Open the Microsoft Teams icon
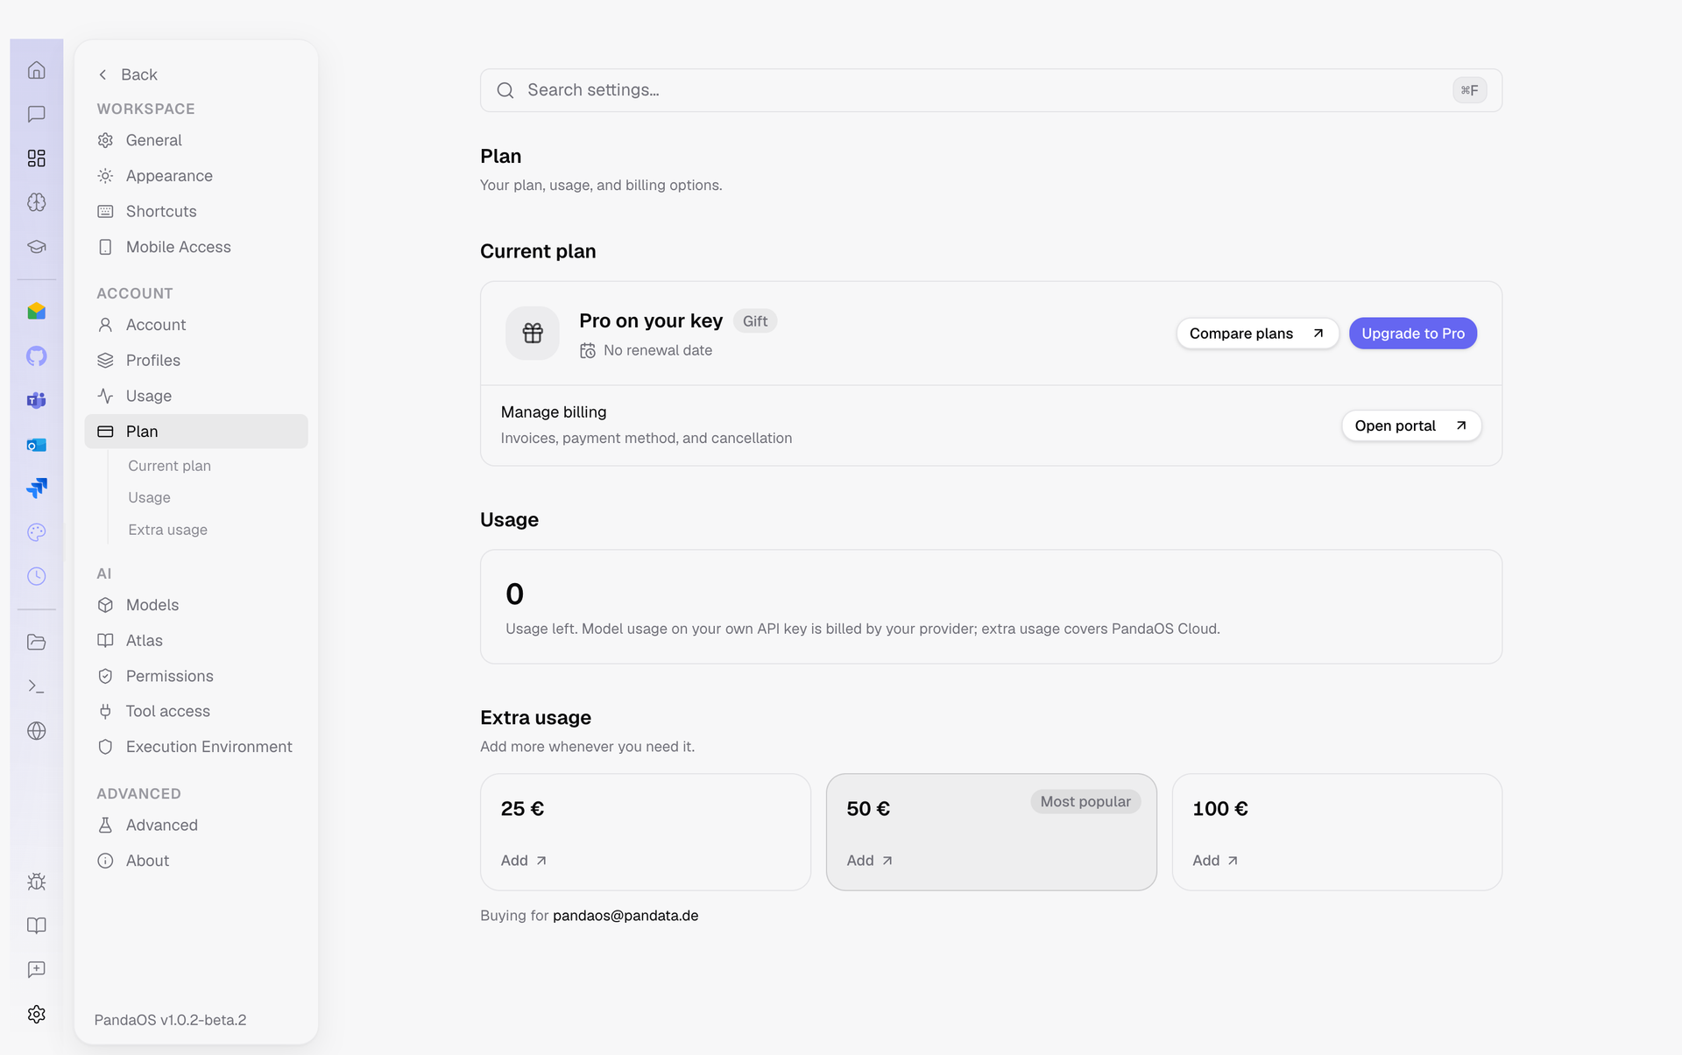 coord(36,400)
